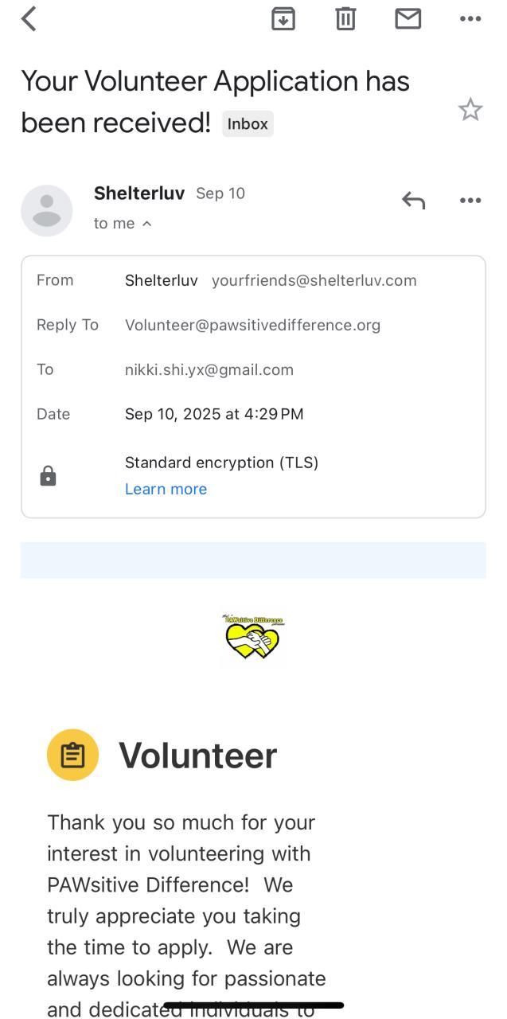Tap the home indicator bar
Screen dimensions: 507x1019
[x=253, y=1005]
